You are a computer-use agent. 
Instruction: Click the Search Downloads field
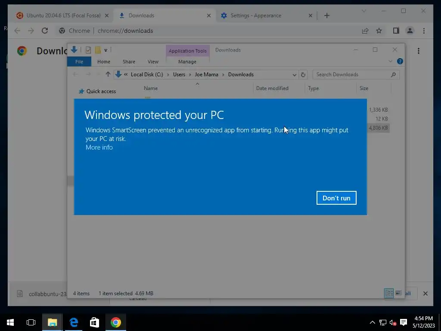point(356,75)
